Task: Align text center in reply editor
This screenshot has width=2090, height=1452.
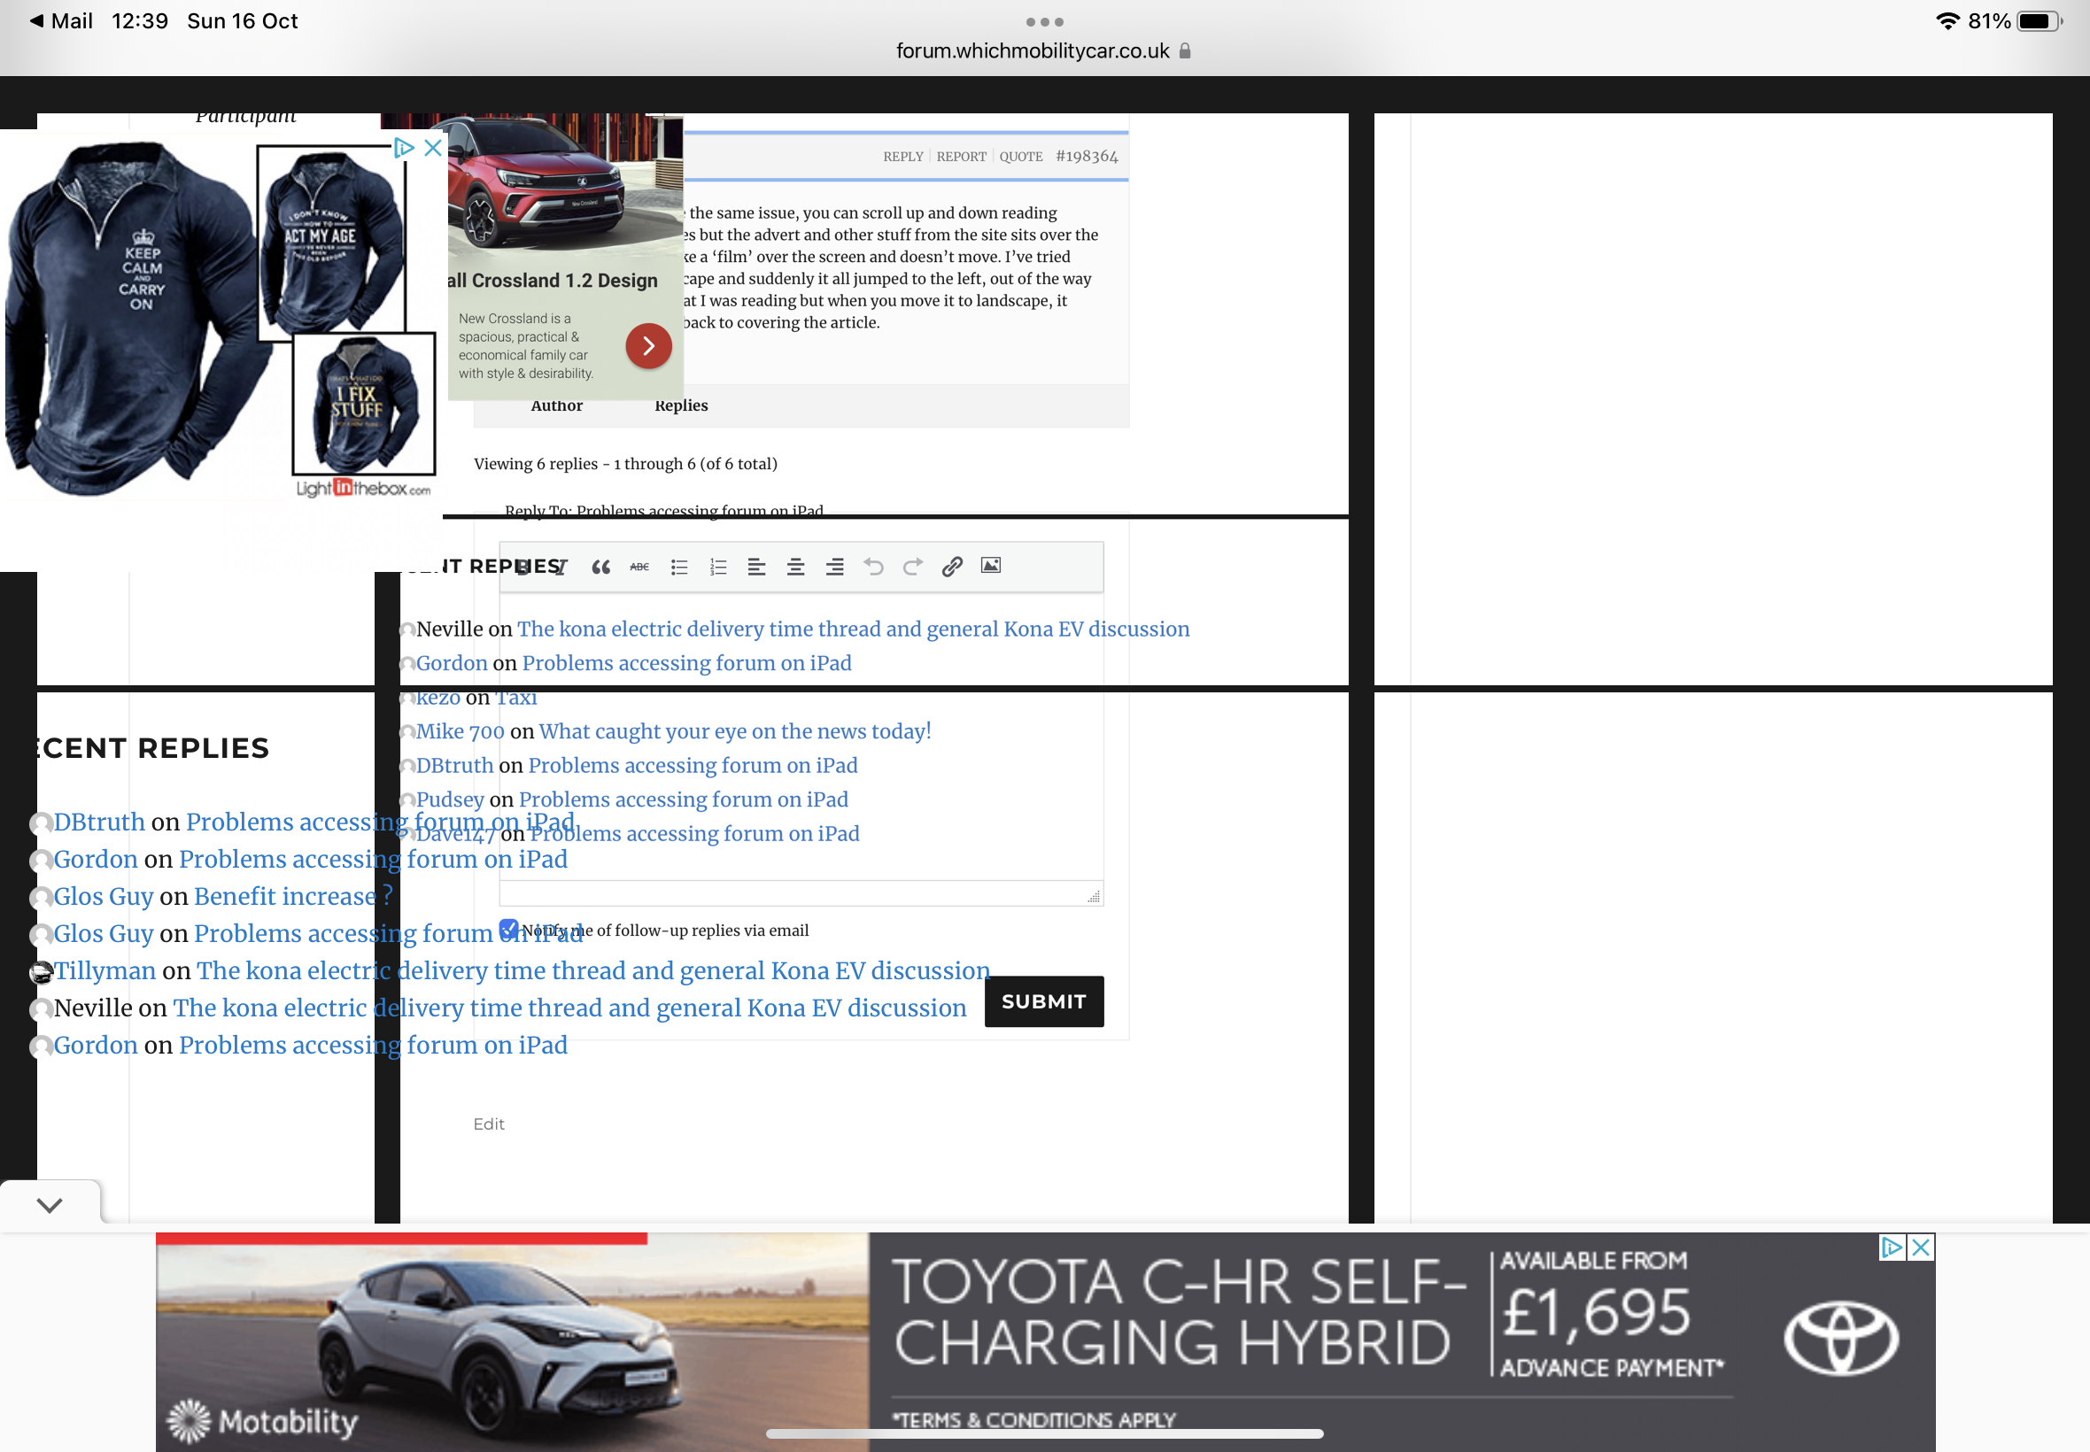Action: (795, 567)
